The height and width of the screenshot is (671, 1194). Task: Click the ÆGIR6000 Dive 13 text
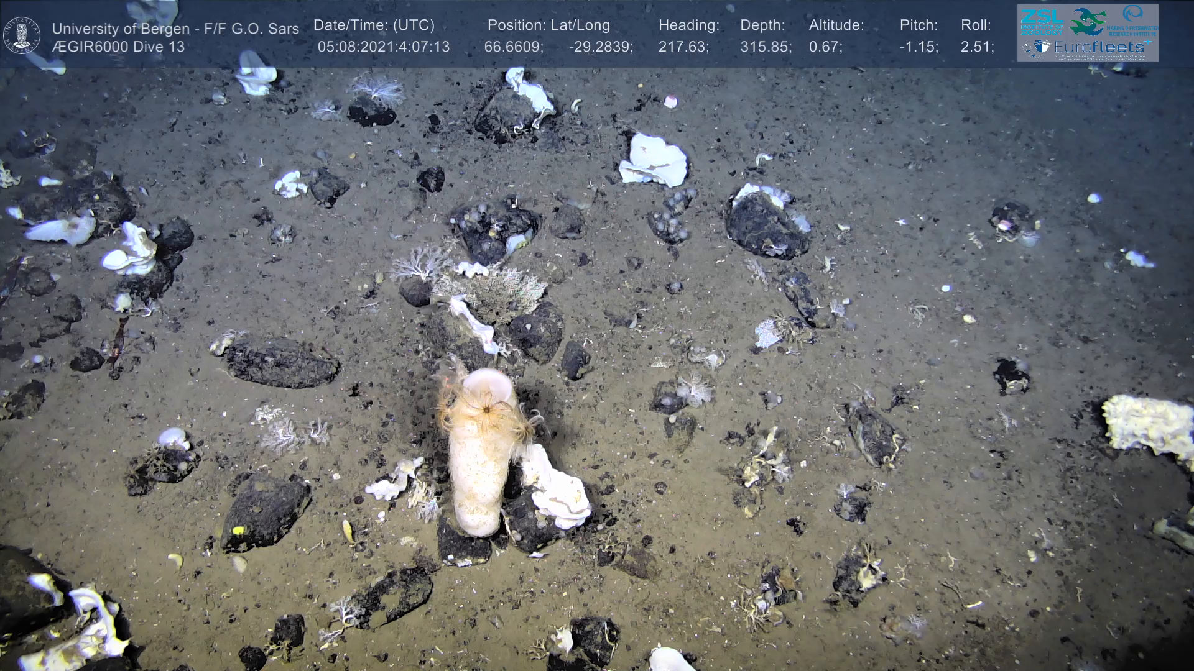point(118,47)
